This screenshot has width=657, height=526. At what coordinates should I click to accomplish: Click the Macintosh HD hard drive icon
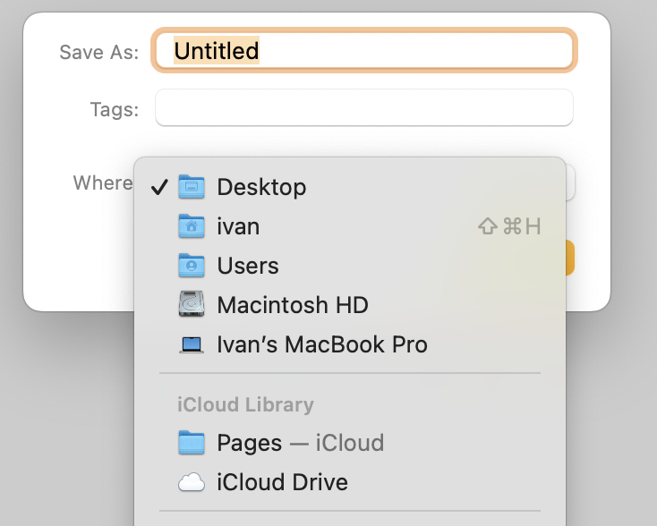[x=192, y=305]
